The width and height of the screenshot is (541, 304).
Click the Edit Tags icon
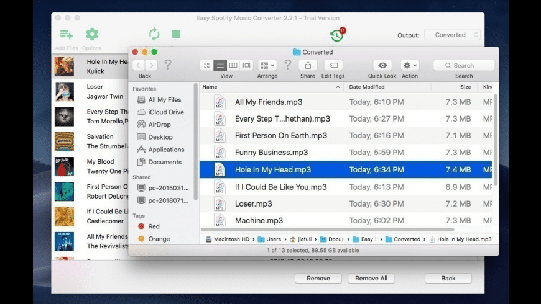pos(333,65)
